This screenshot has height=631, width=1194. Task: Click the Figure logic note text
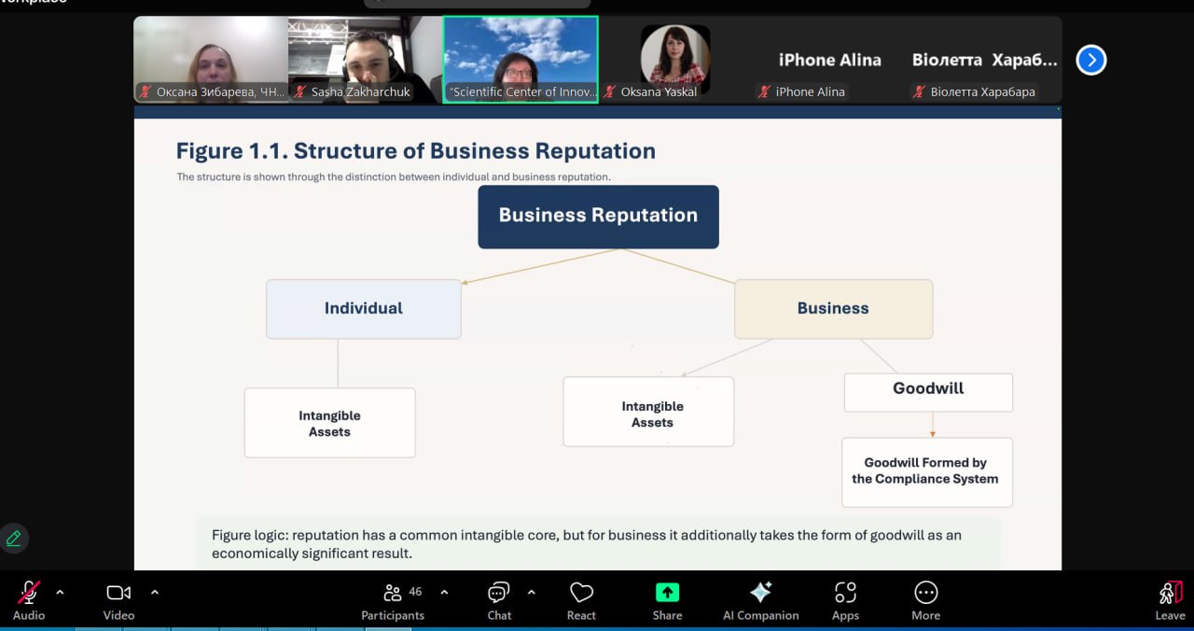point(586,544)
